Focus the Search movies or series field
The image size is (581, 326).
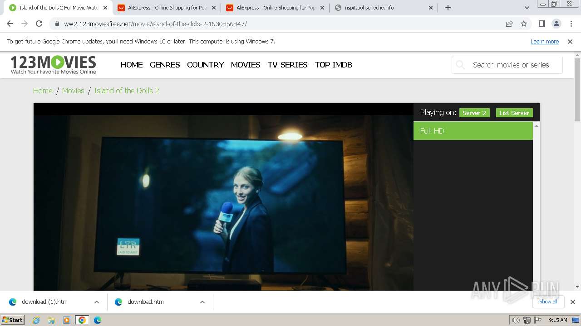[507, 65]
